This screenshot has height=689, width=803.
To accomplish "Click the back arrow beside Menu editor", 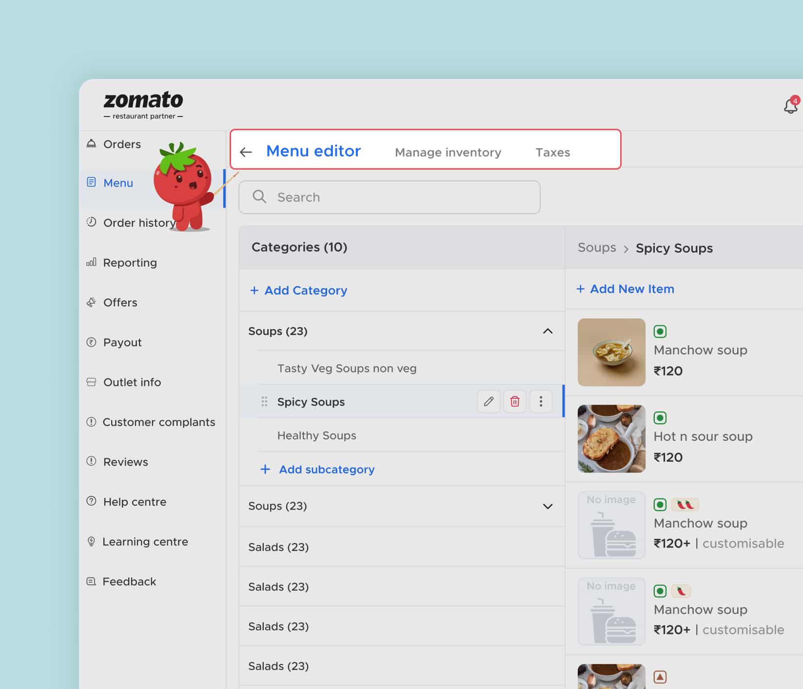I will coord(246,152).
